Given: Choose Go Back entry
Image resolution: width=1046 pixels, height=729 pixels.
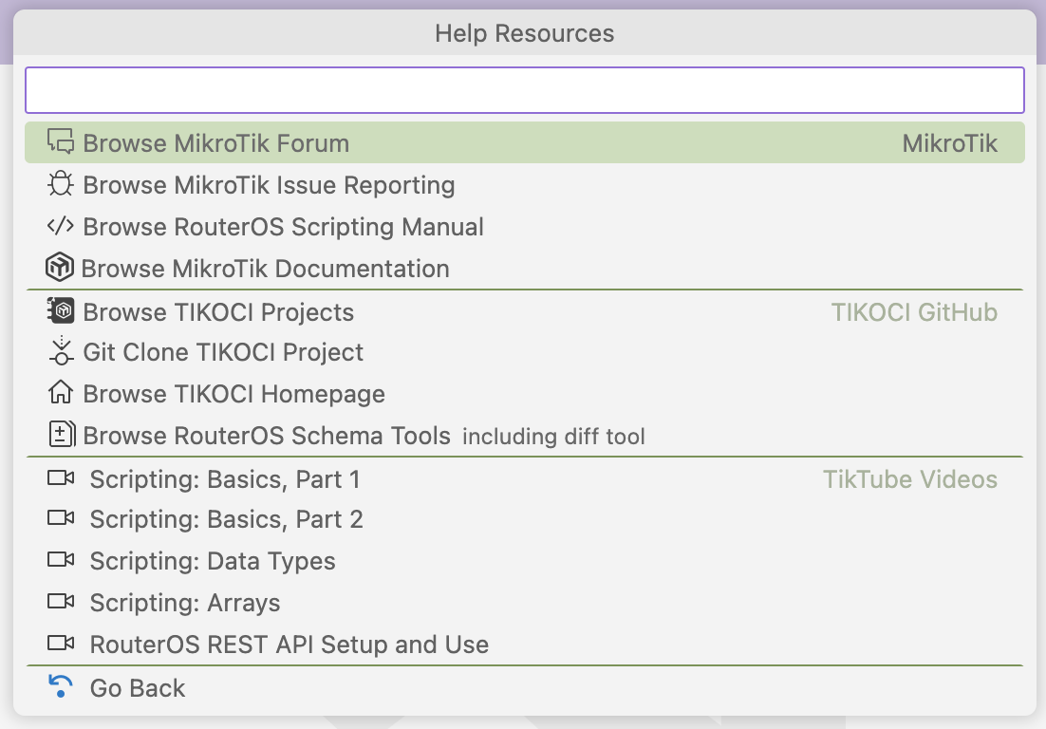Looking at the screenshot, I should (x=524, y=687).
